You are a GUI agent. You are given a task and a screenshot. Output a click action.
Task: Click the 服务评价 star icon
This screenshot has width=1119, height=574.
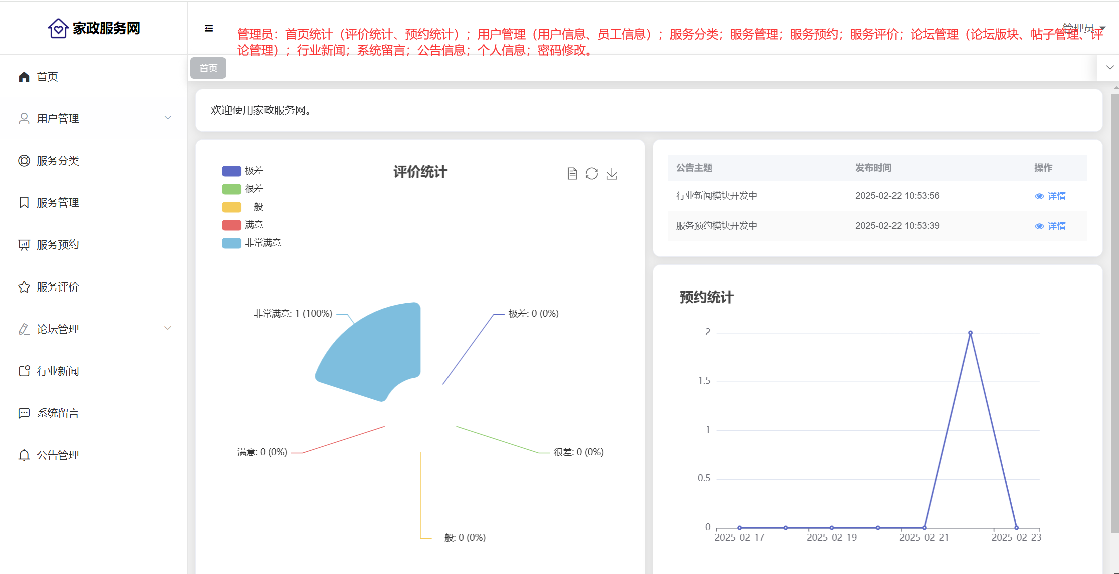coord(24,287)
